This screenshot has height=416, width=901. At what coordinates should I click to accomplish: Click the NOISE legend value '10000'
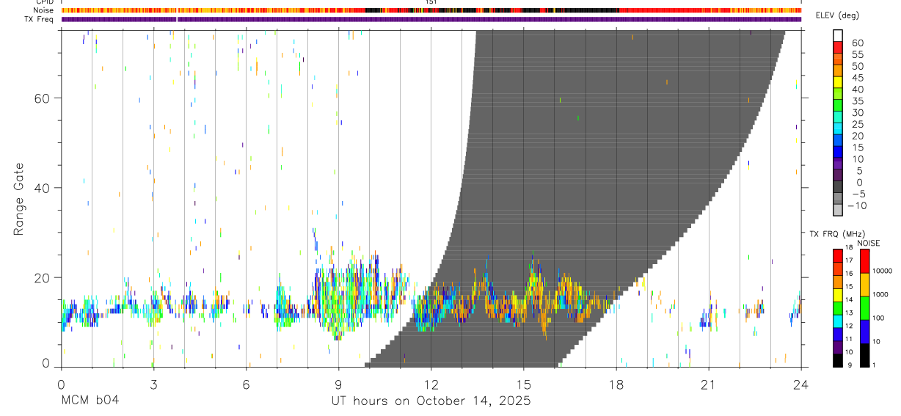883,271
